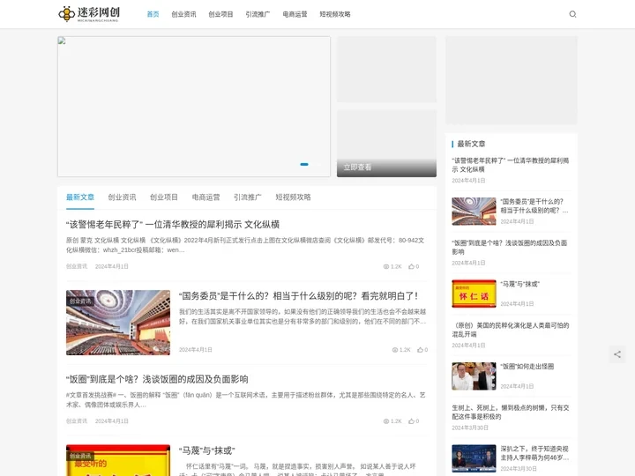
Task: Open sidebar link "马蔑"与"抹或"
Action: click(520, 284)
